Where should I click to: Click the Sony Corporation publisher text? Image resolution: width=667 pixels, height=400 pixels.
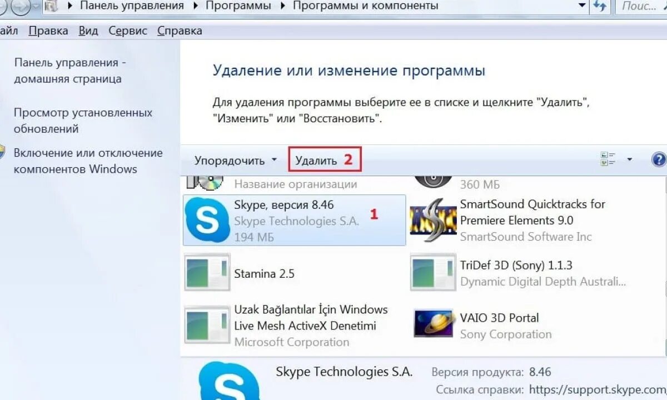pos(506,334)
